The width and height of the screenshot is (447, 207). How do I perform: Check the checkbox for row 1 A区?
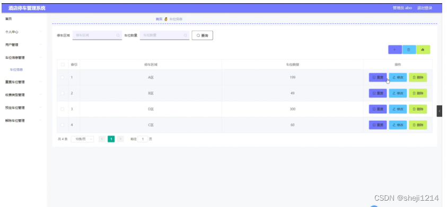click(63, 77)
